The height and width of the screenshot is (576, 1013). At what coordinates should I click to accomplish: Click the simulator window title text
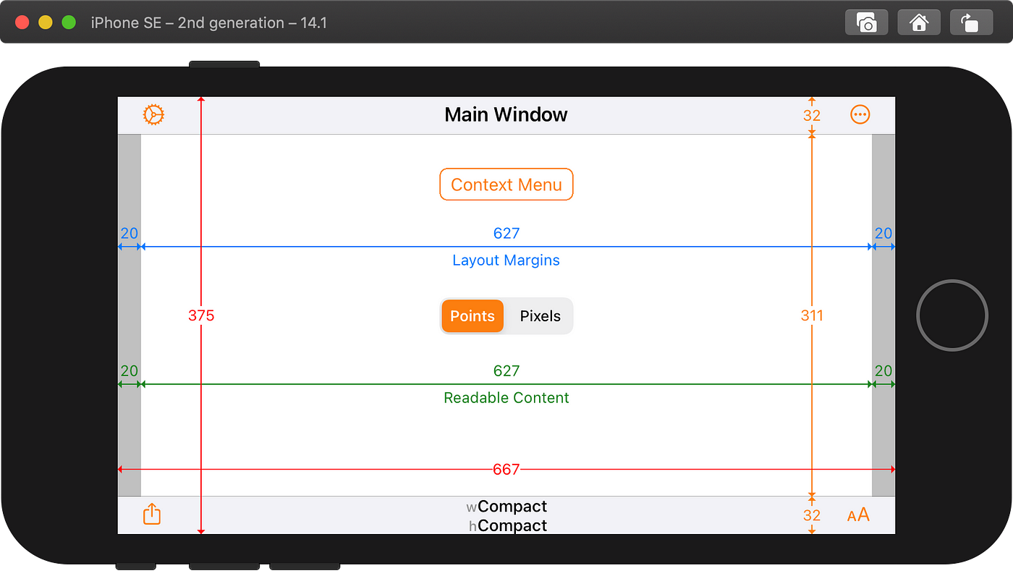coord(209,22)
